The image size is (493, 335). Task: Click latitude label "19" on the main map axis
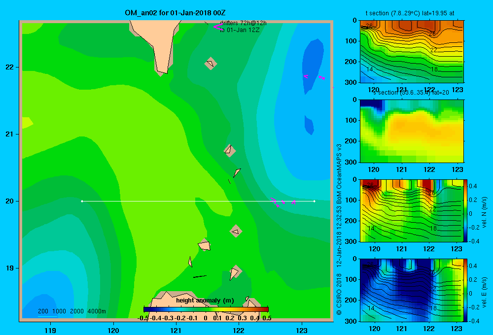tap(10, 268)
